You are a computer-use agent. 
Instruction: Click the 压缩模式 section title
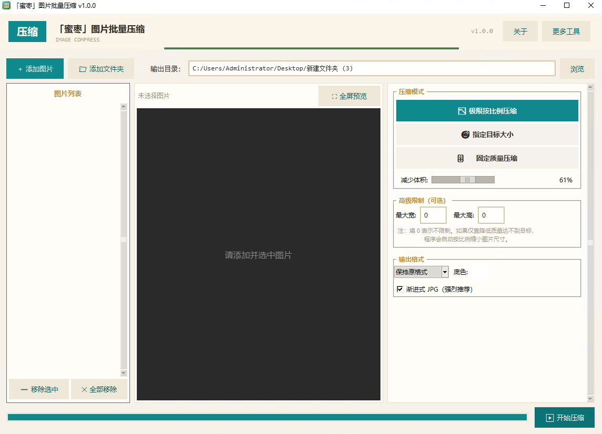click(x=411, y=91)
